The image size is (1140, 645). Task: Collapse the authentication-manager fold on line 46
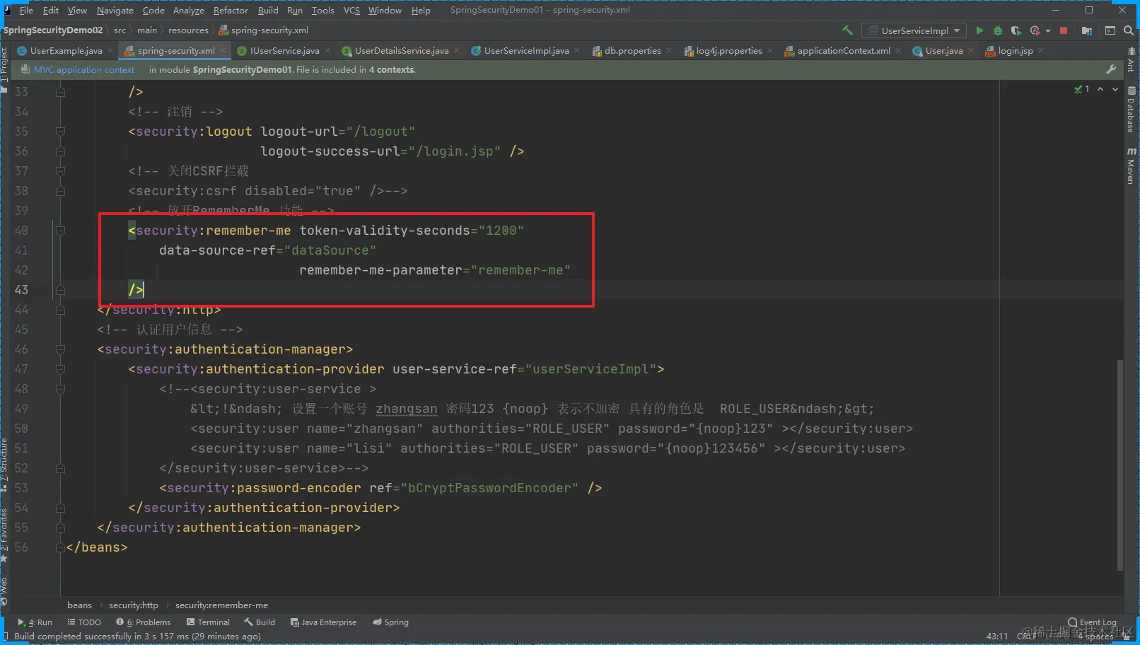(60, 349)
